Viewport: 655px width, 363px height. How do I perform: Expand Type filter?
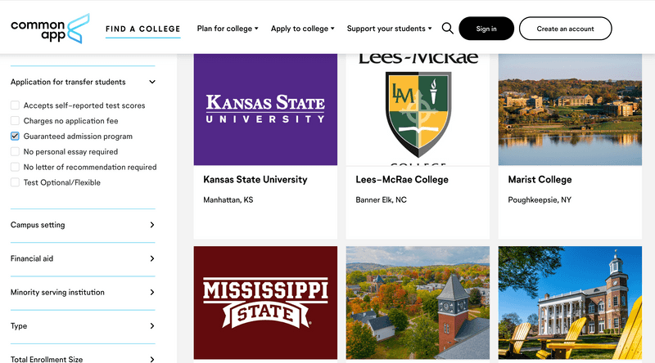tap(83, 326)
